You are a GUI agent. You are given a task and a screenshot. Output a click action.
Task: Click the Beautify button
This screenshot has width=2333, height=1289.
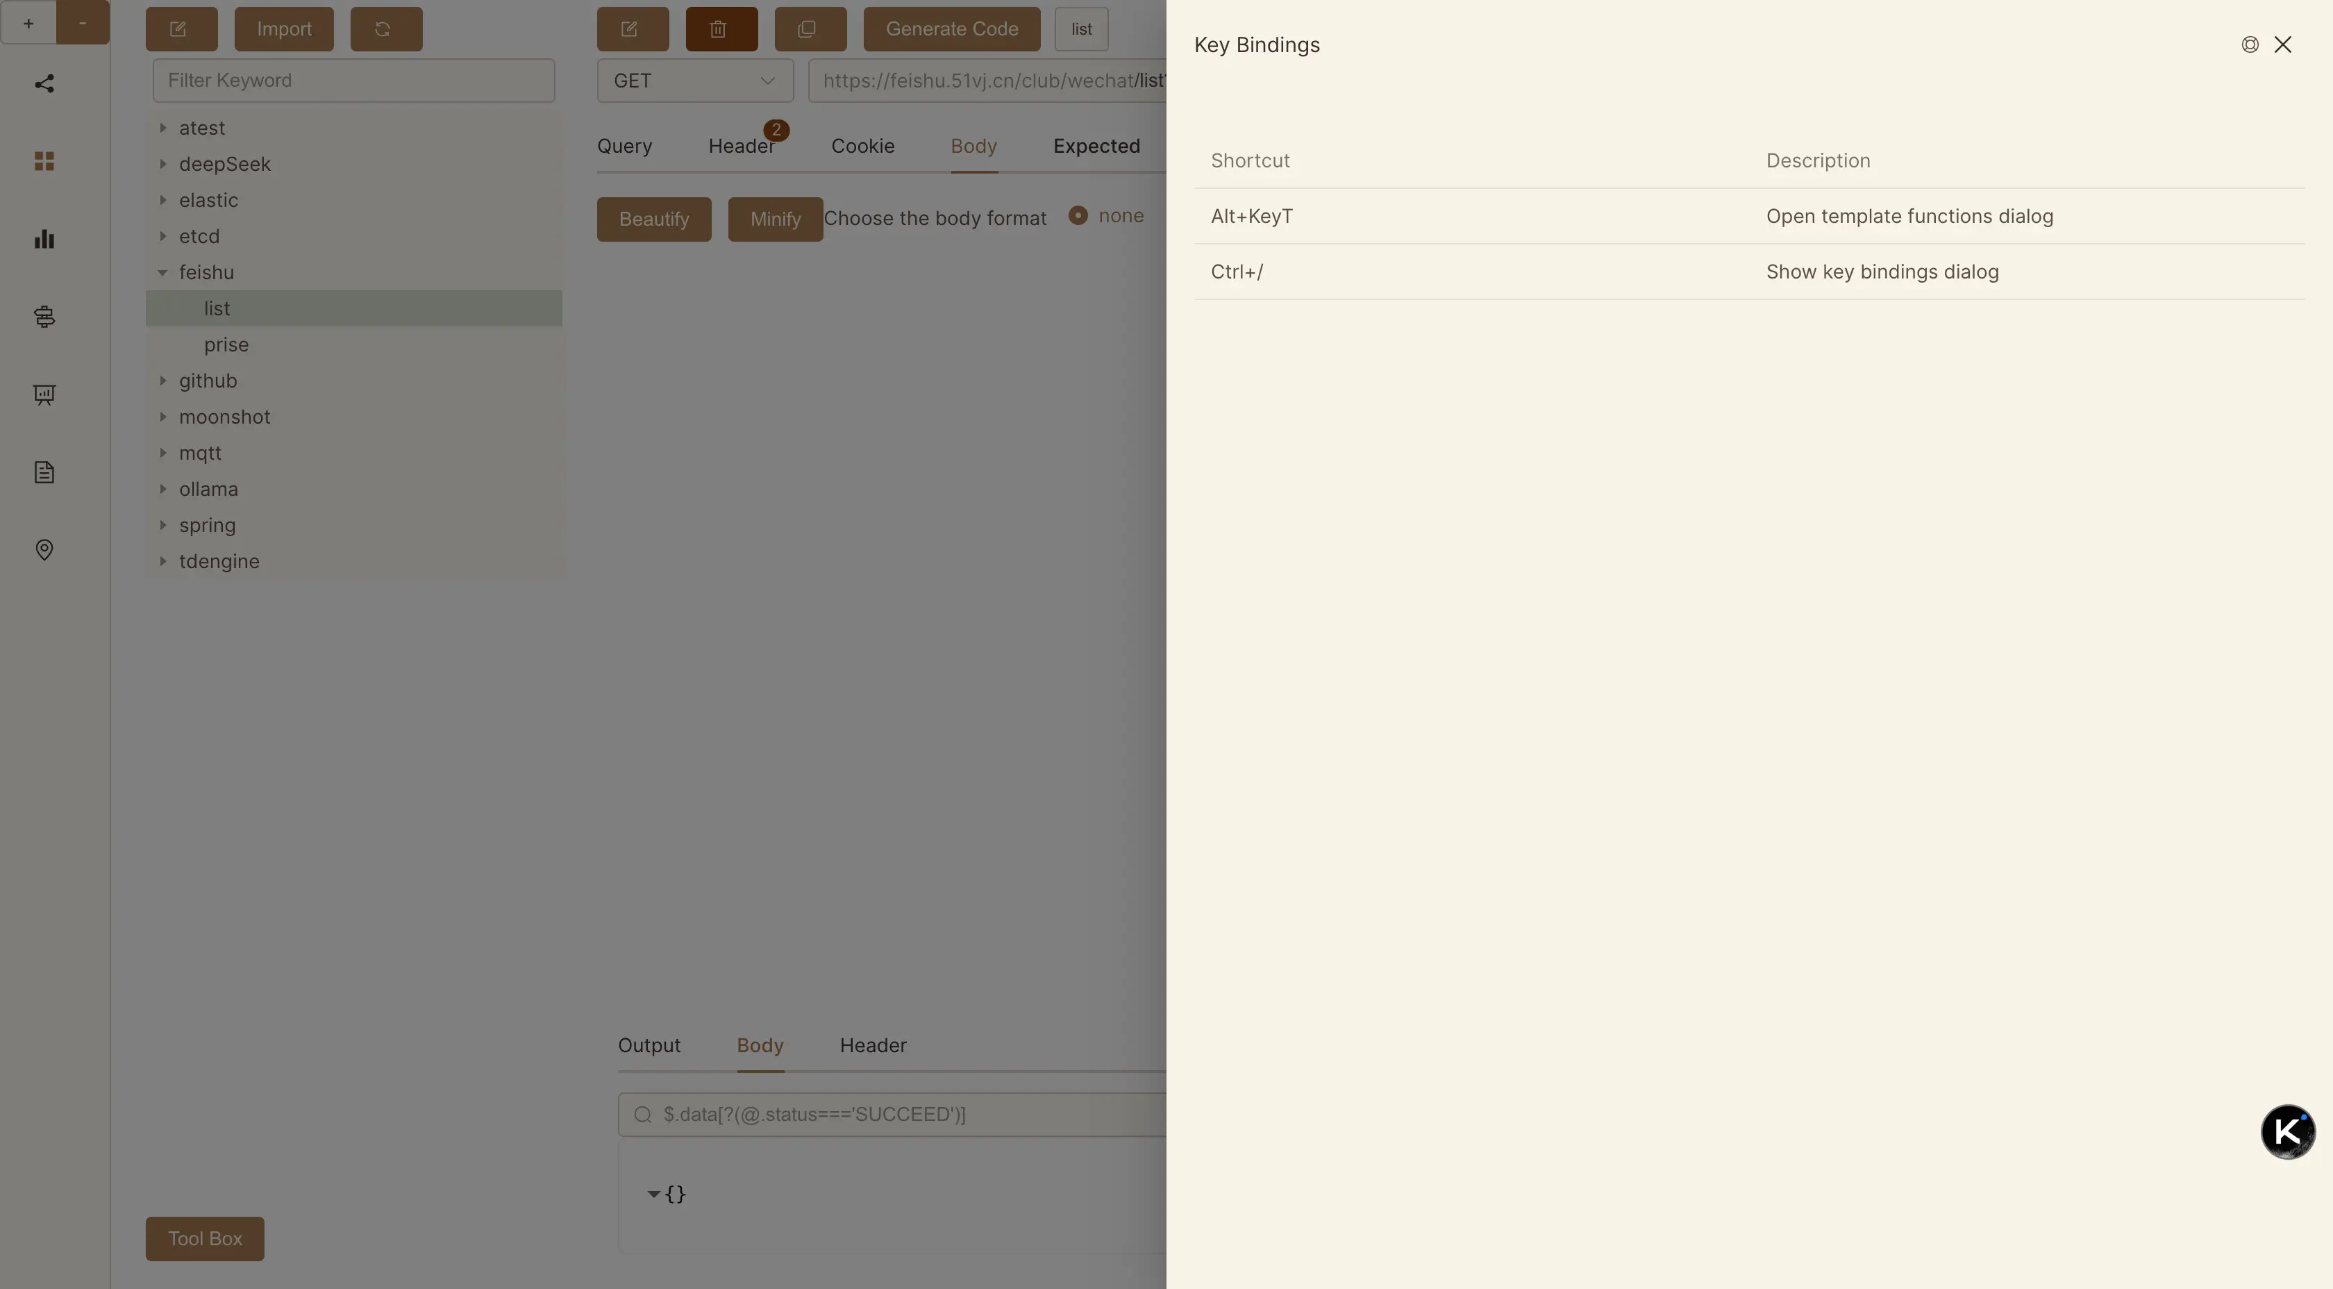coord(654,219)
